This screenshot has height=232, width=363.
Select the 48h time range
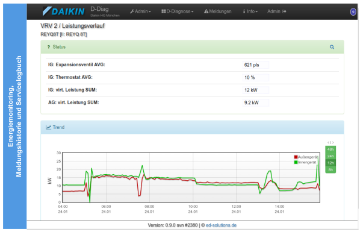pos(330,149)
